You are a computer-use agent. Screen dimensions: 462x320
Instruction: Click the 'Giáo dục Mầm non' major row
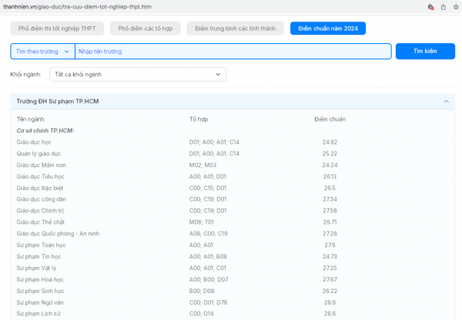(x=41, y=165)
